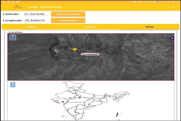
Task: Open the blue layer switcher plus button
Action: (172, 38)
